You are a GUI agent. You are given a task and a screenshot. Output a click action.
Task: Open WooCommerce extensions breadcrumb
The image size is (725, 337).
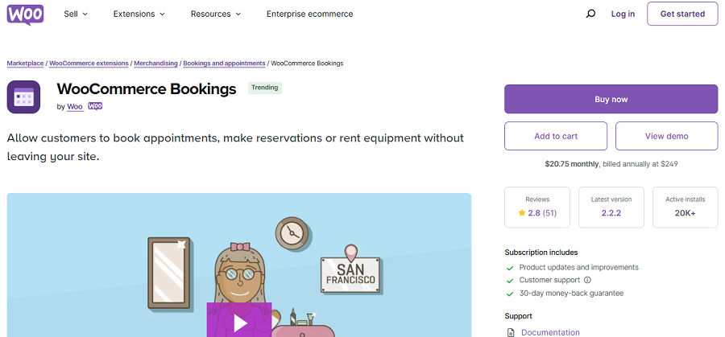(89, 64)
